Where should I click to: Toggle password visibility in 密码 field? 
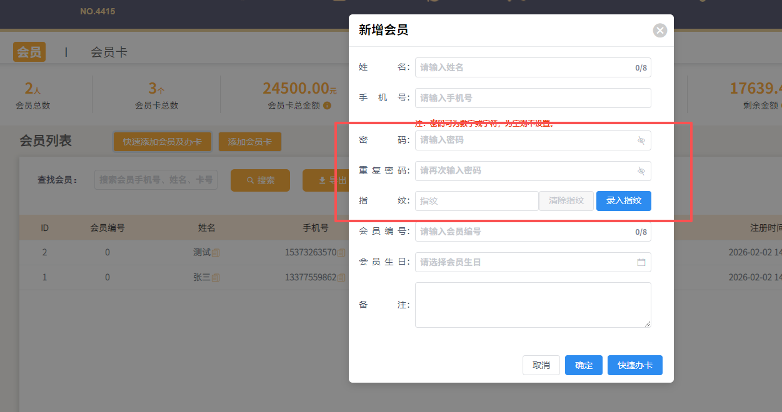[x=641, y=140]
